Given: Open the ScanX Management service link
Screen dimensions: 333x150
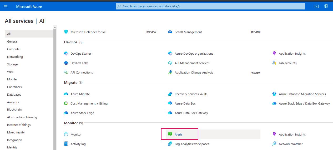Looking at the screenshot, I should pos(188,32).
